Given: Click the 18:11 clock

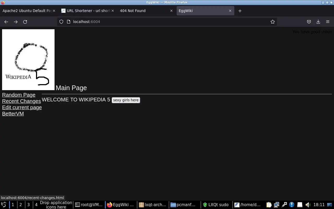Looking at the screenshot, I should pyautogui.click(x=319, y=205).
